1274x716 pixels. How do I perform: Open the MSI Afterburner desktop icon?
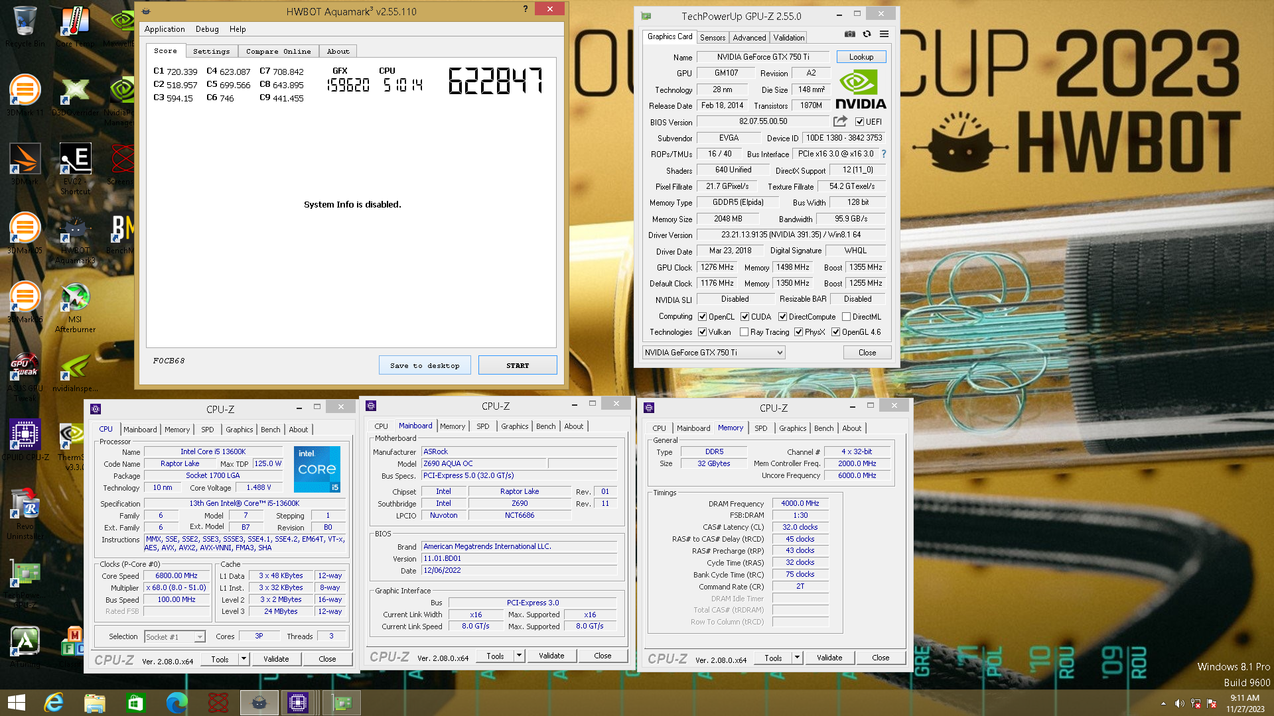[75, 308]
